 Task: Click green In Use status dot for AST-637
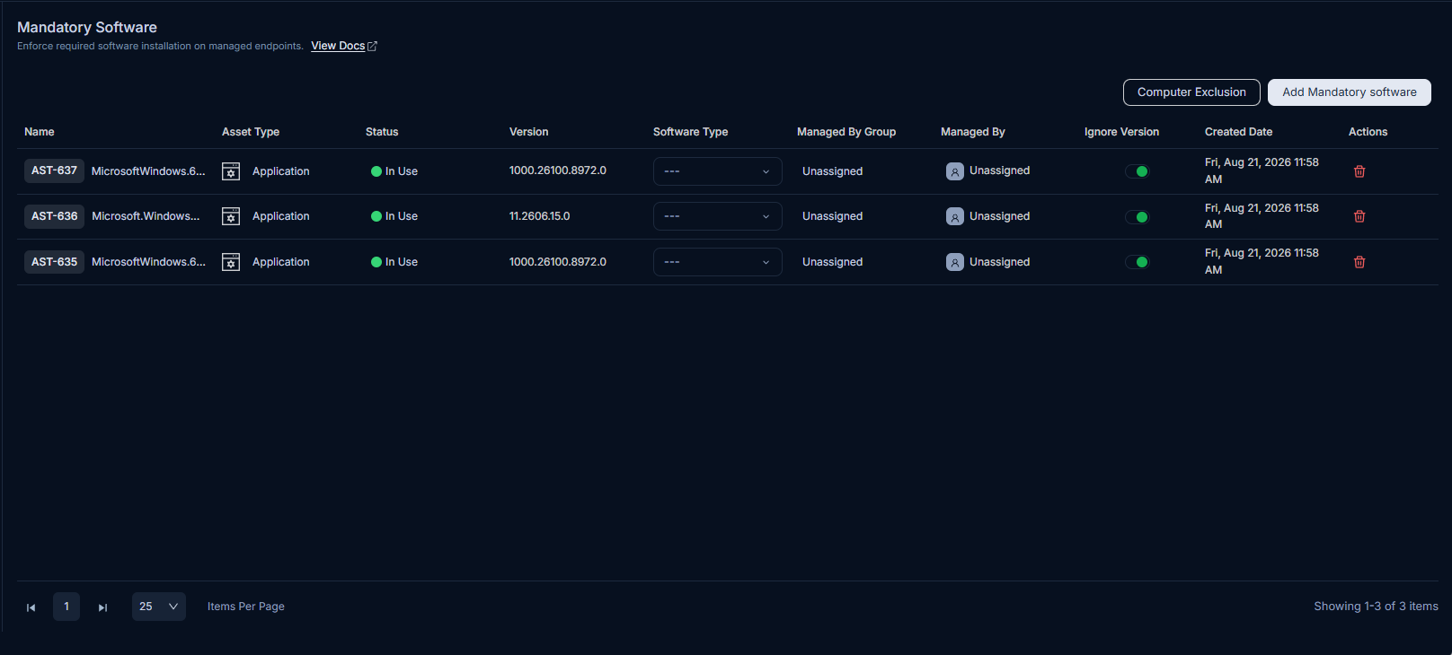point(376,171)
